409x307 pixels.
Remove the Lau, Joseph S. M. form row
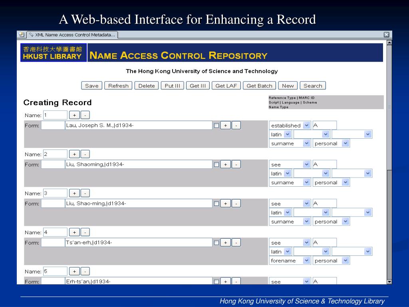pos(236,126)
